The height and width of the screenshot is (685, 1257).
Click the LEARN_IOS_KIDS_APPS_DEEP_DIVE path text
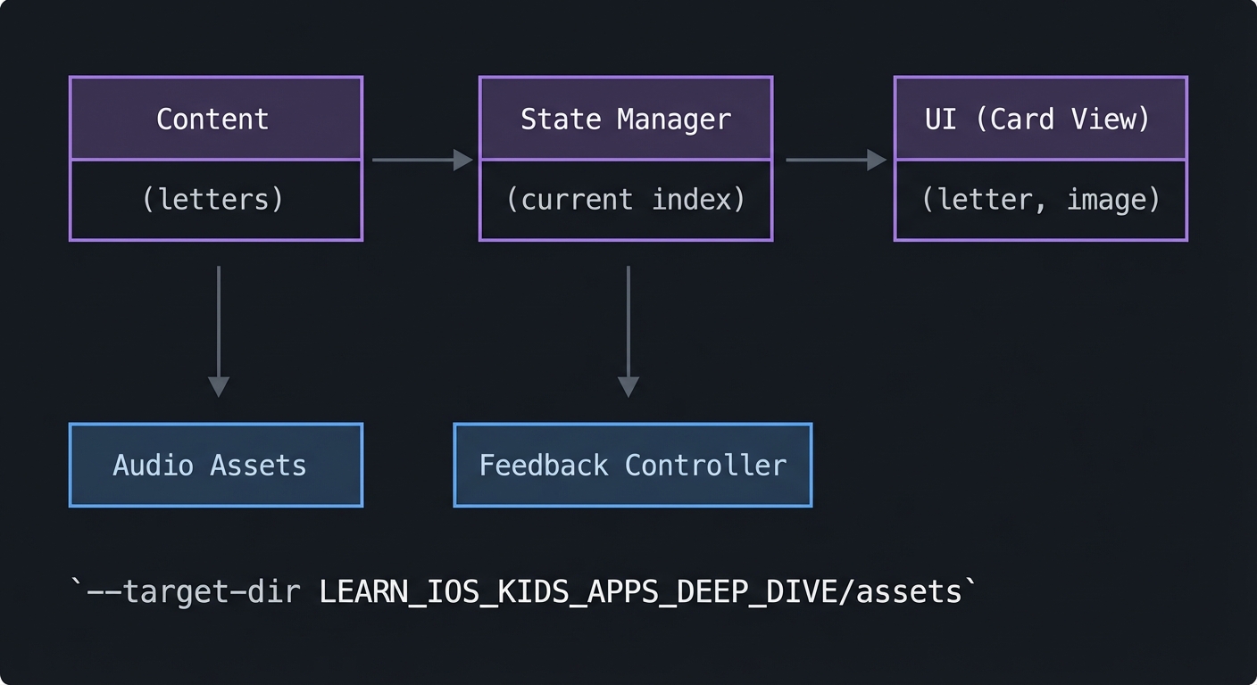coord(578,590)
